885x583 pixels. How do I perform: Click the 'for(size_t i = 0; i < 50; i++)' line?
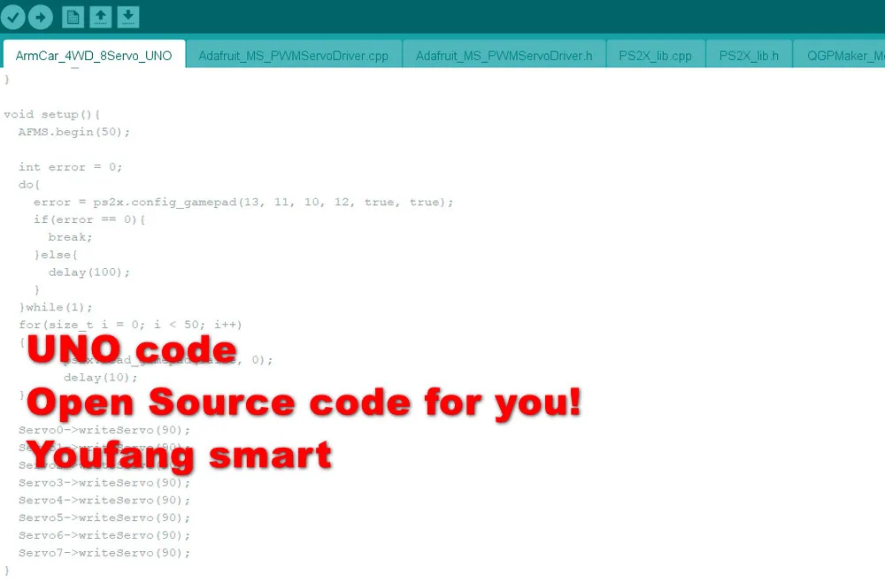pyautogui.click(x=130, y=325)
